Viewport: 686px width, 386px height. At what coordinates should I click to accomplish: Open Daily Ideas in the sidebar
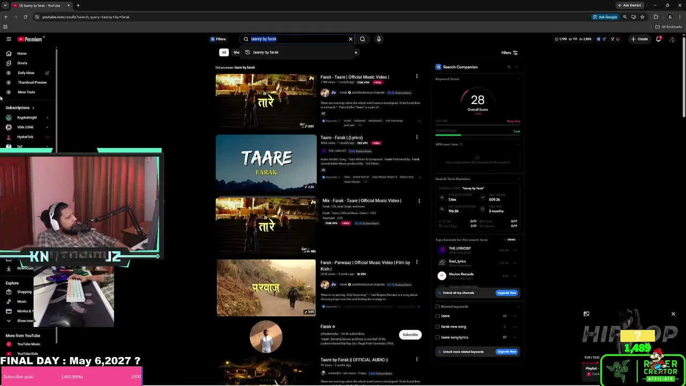point(26,73)
